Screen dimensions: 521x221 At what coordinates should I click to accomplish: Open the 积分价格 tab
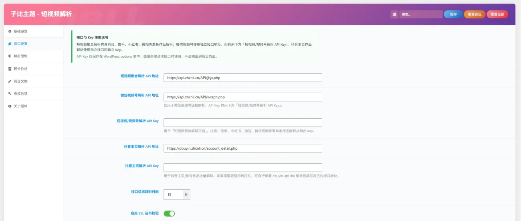[34, 69]
